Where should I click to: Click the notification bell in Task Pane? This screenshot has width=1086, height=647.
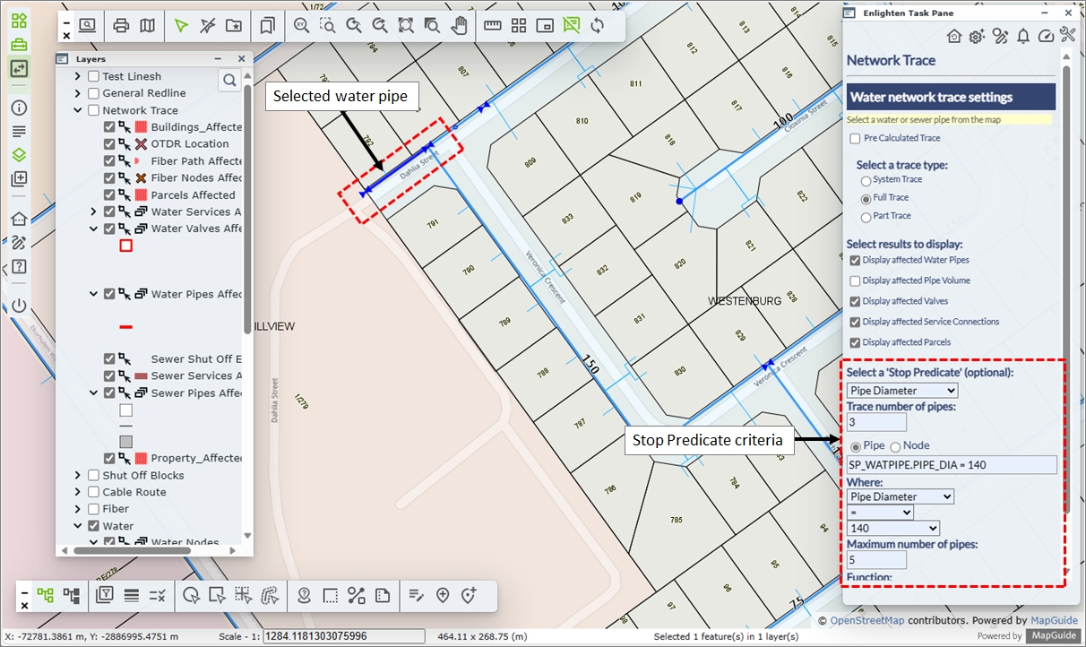[x=1023, y=36]
